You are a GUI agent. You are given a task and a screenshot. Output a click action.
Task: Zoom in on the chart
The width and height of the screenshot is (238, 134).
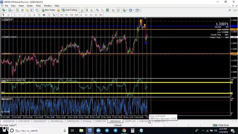coord(97,10)
